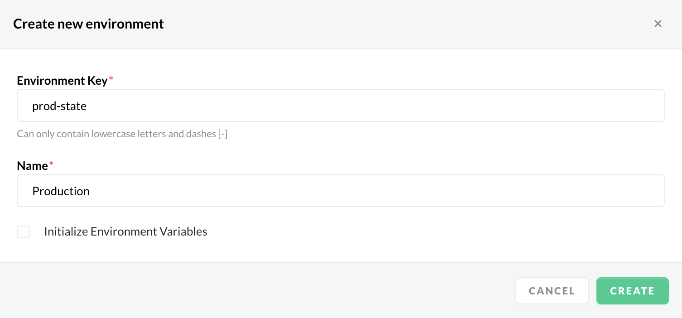Click empty space inside Environment Key field

408,106
